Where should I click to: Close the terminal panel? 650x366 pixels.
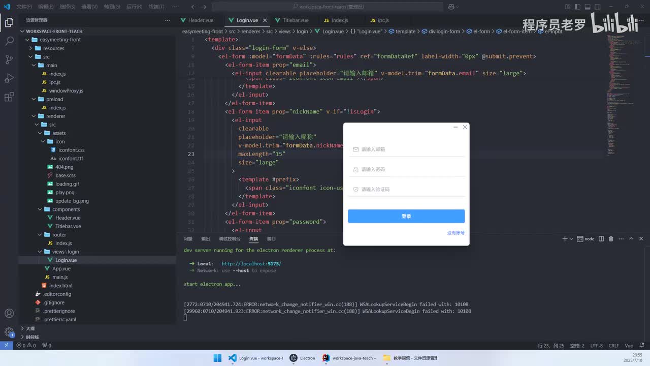point(641,238)
